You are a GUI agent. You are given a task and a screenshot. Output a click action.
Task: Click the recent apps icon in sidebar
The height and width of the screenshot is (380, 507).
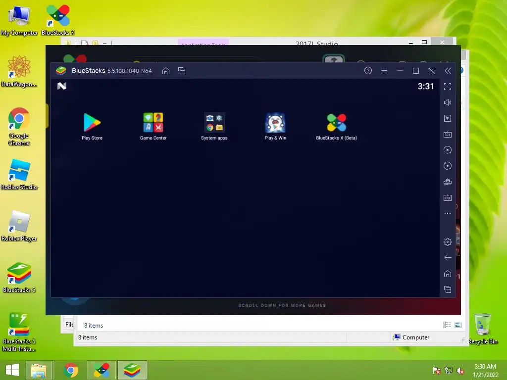[x=448, y=289]
